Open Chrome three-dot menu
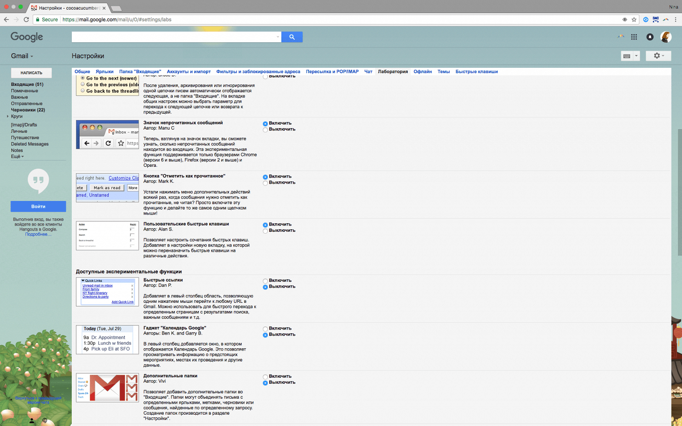 tap(676, 20)
